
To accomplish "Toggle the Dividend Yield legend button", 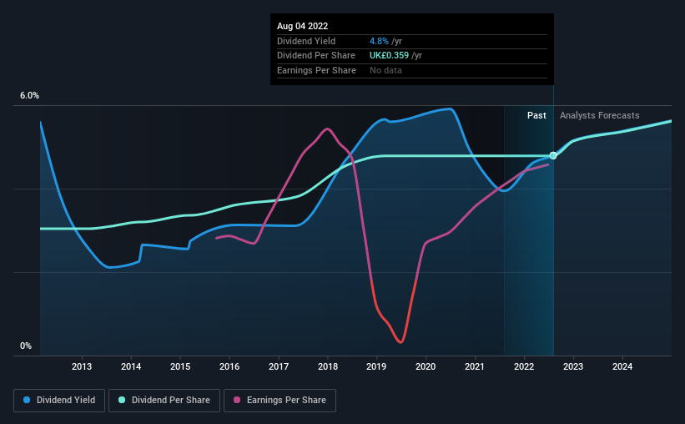I will point(59,401).
